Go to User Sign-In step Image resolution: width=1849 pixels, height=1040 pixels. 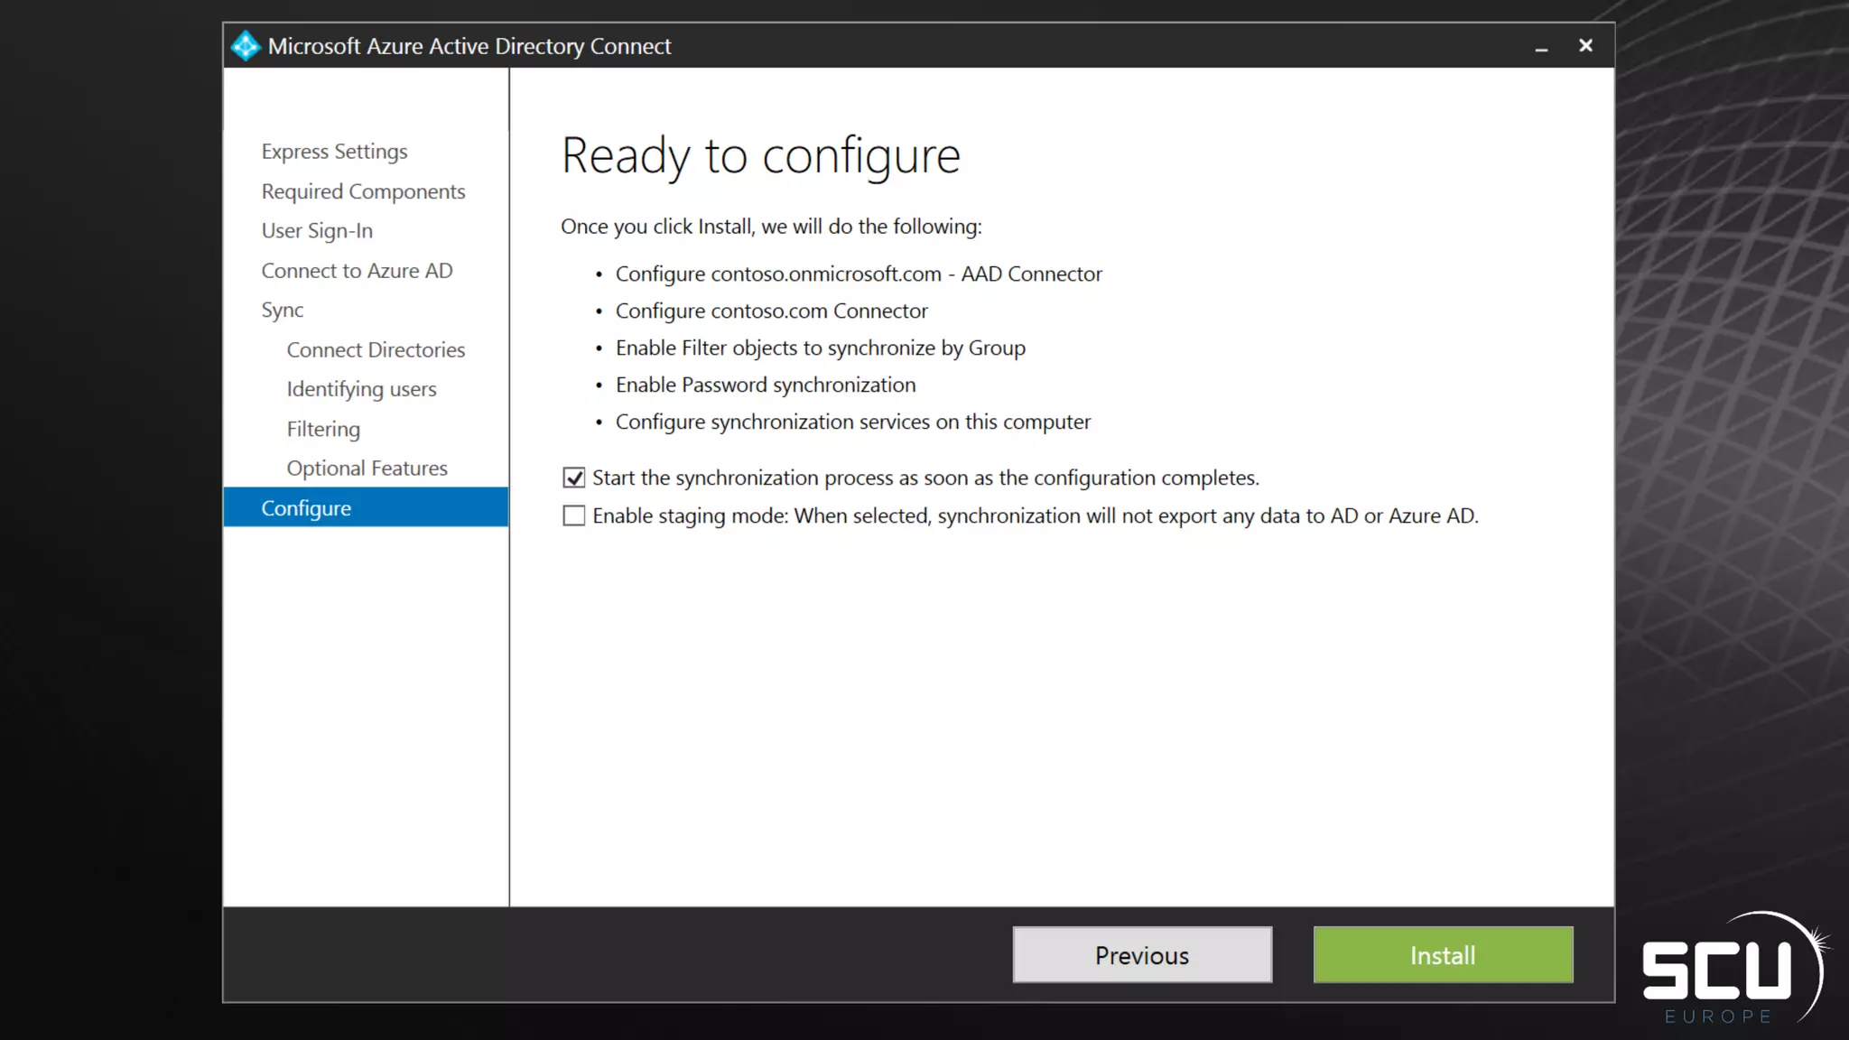click(x=317, y=231)
